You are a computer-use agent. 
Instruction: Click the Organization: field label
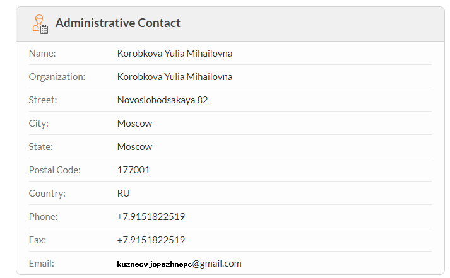57,77
